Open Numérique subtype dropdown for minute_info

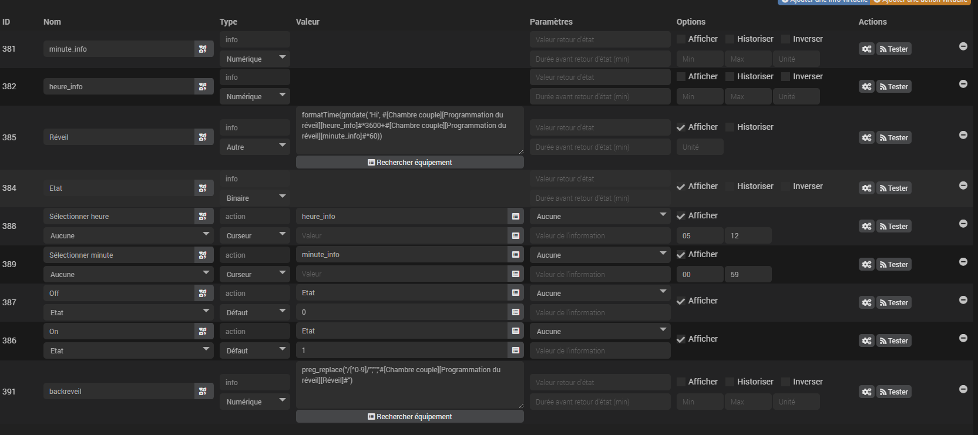point(255,59)
